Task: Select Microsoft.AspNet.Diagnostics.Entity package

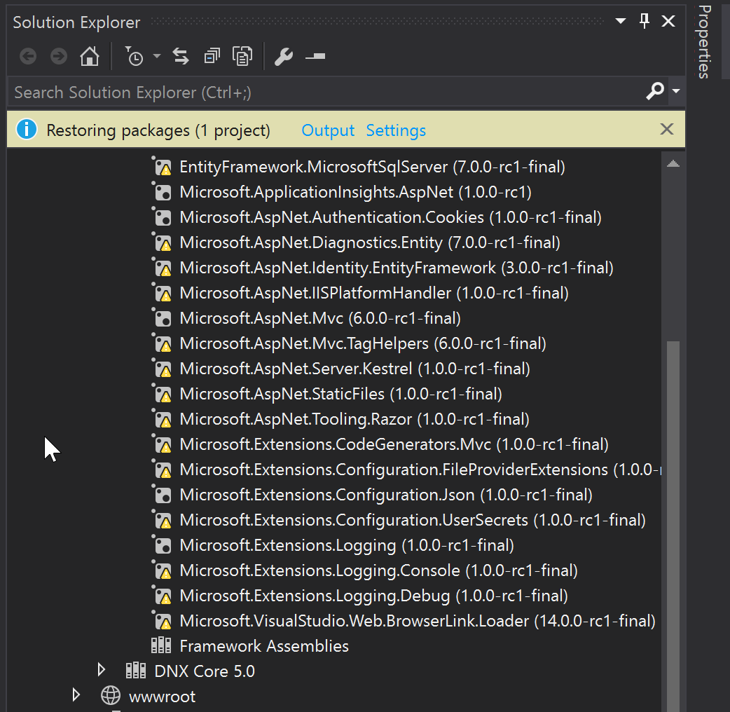Action: point(370,242)
